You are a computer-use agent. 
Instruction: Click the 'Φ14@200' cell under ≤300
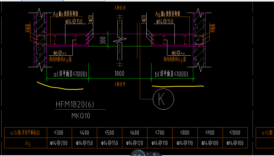[59, 143]
